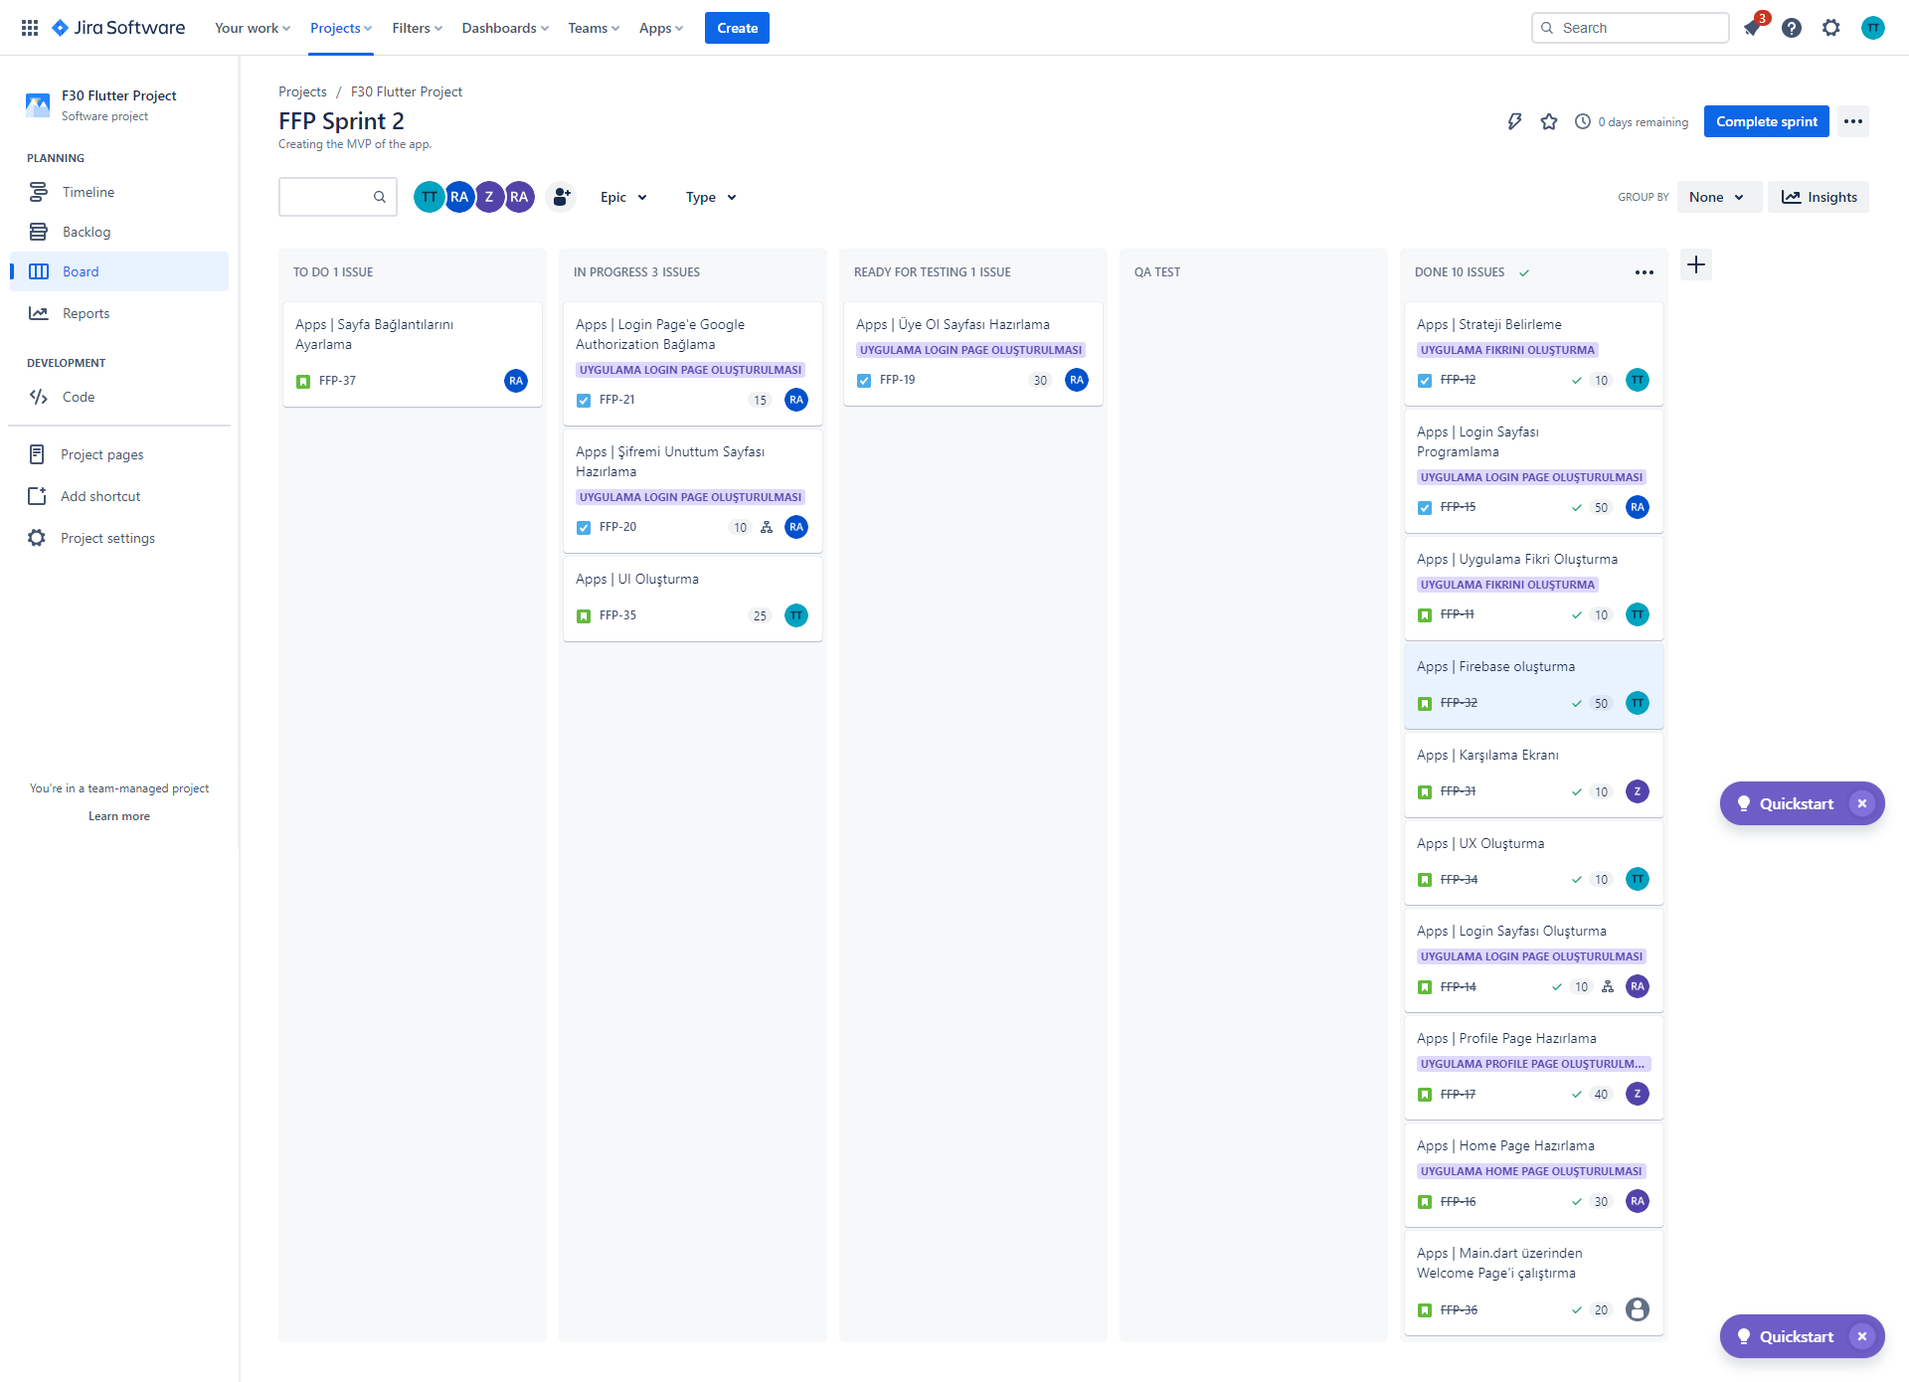Click the green story icon on FFP-35

point(583,615)
